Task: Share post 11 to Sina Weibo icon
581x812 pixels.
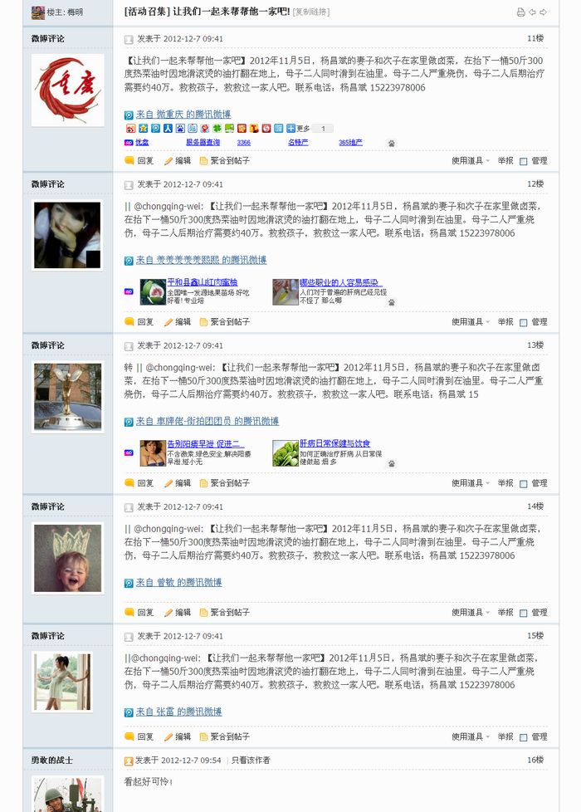Action: coord(131,129)
